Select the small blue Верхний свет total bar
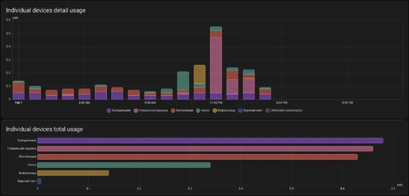The width and height of the screenshot is (409, 196). (39, 181)
